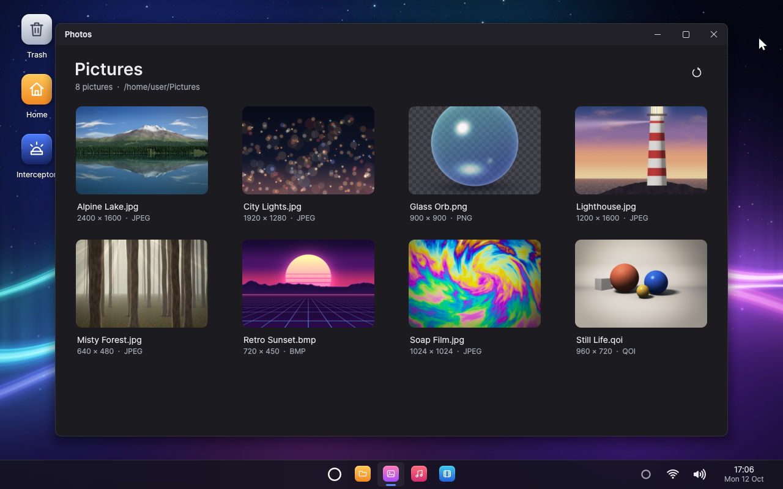
Task: Click the "Glass Orb.png" file name
Action: tap(439, 207)
